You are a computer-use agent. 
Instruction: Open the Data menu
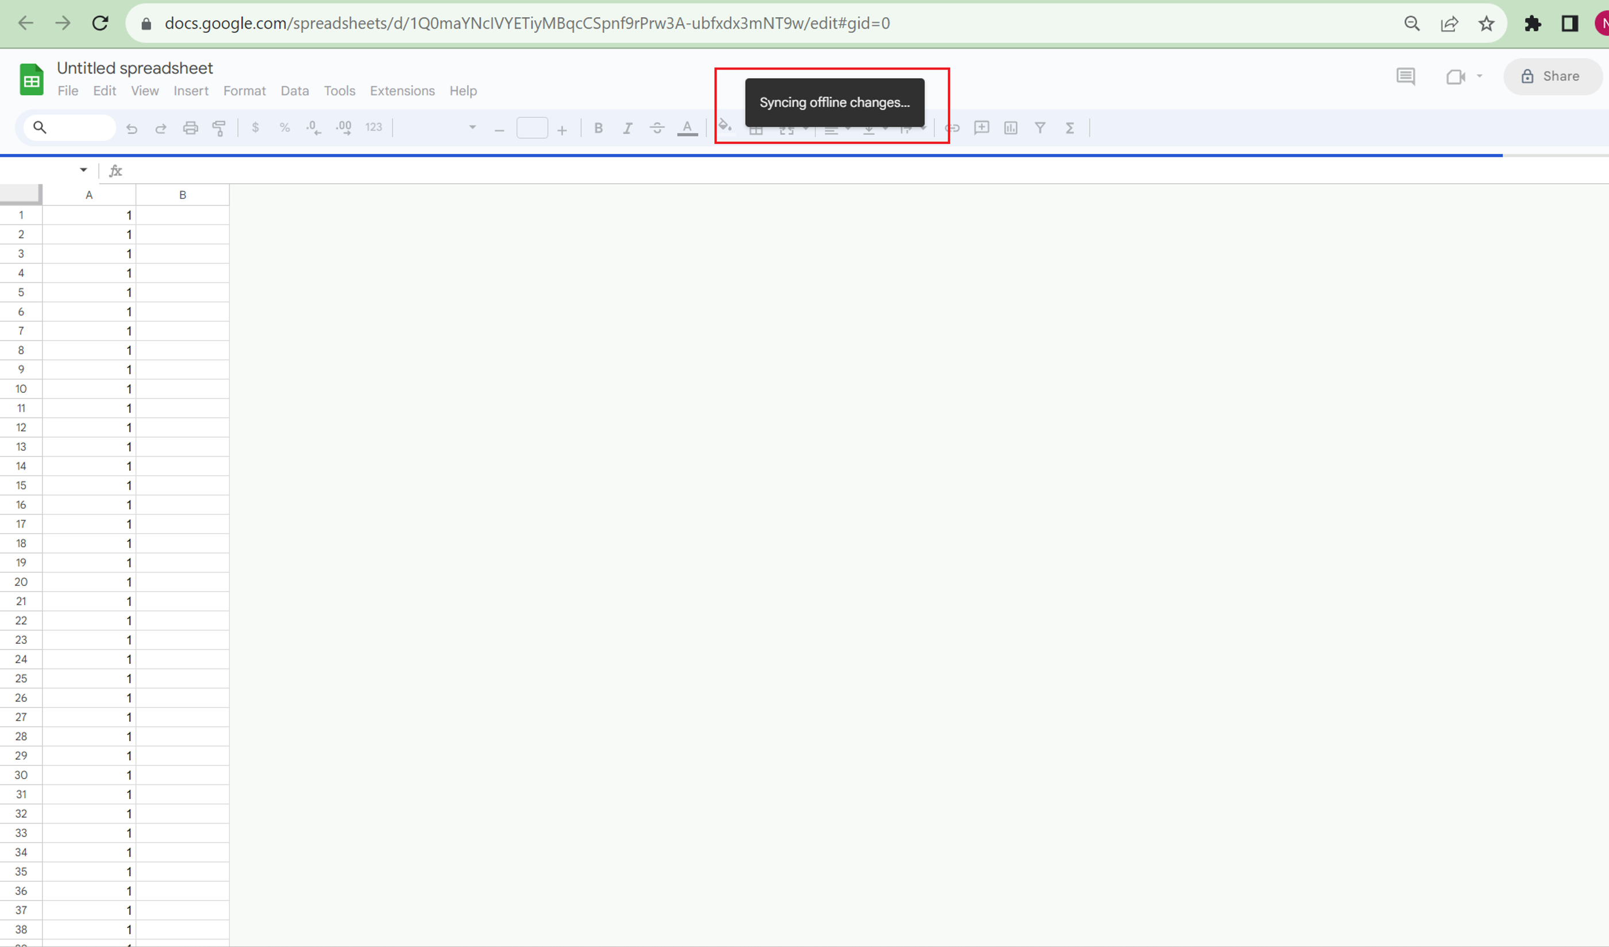click(x=295, y=91)
